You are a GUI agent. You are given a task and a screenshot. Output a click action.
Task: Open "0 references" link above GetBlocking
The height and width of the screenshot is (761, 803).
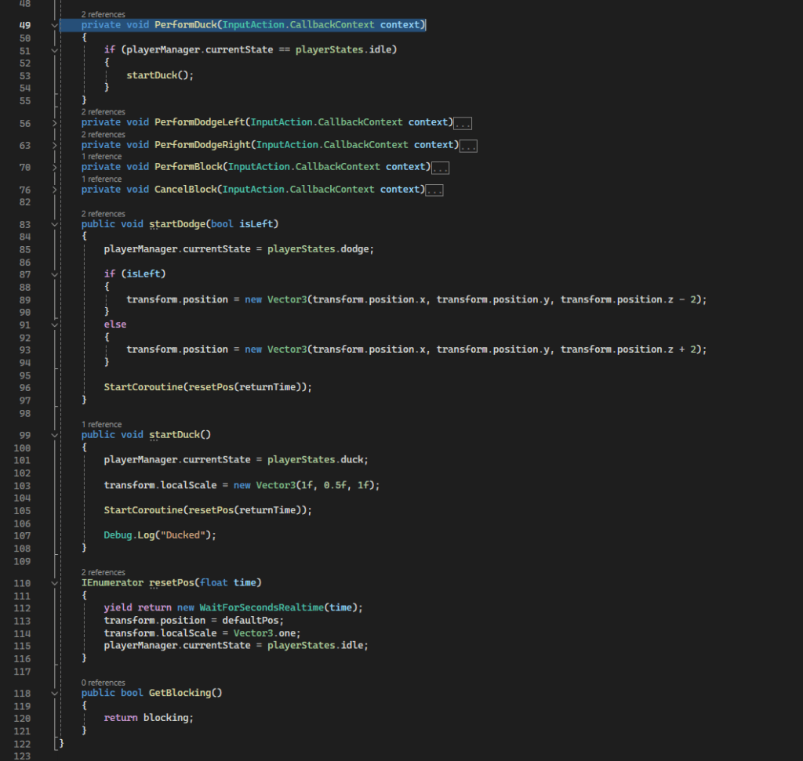pyautogui.click(x=103, y=683)
